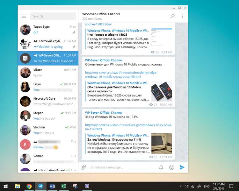Open two phones preview thumbnail
This screenshot has height=191, width=239.
[162, 91]
